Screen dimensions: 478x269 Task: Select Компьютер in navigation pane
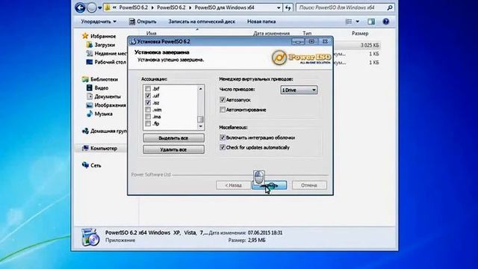pyautogui.click(x=99, y=148)
